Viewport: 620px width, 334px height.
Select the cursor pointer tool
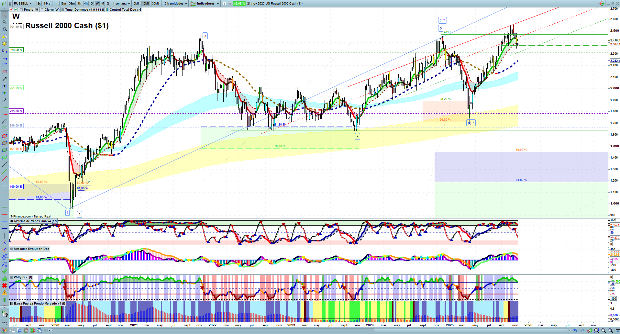coord(5,15)
